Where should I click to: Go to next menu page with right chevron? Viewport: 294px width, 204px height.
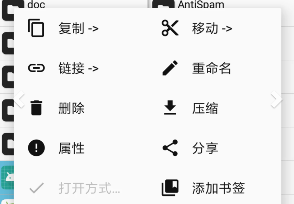coord(276,99)
